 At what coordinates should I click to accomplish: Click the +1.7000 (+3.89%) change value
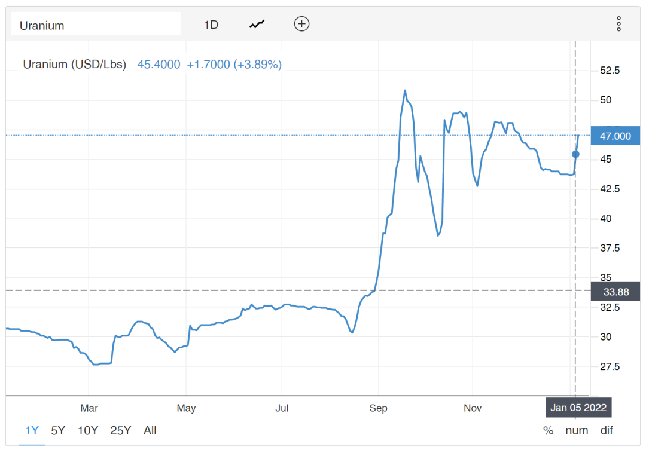coord(234,65)
